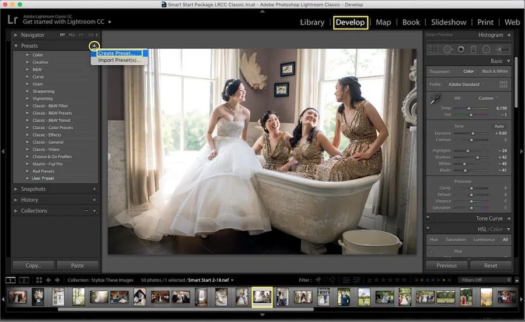Hide the top module picker arrow
Viewport: 525px width, 322px height.
point(262,12)
